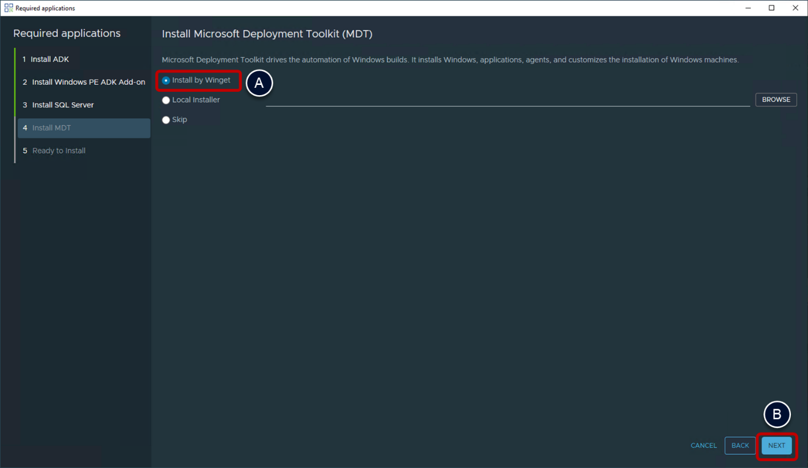Viewport: 808px width, 468px height.
Task: Click the circled A callout marker
Action: (x=259, y=83)
